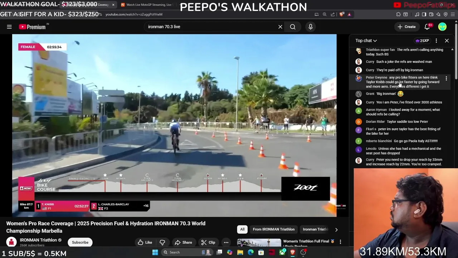The image size is (458, 258).
Task: Click the Clip button
Action: (x=208, y=242)
